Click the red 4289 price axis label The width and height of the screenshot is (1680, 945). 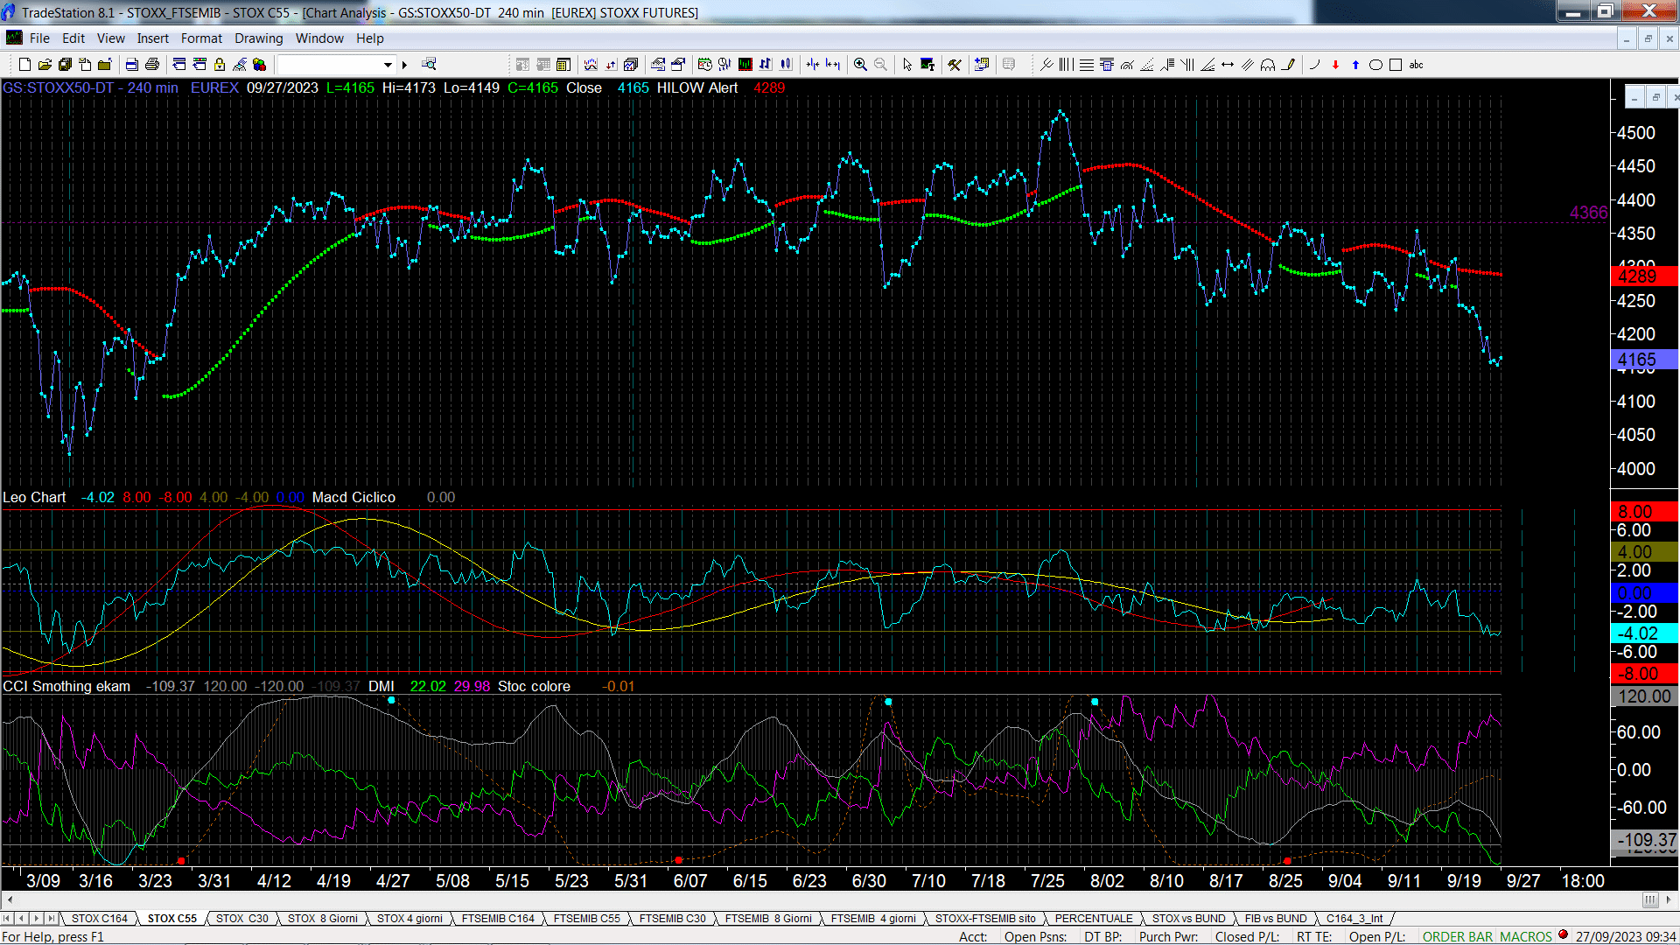tap(1643, 276)
